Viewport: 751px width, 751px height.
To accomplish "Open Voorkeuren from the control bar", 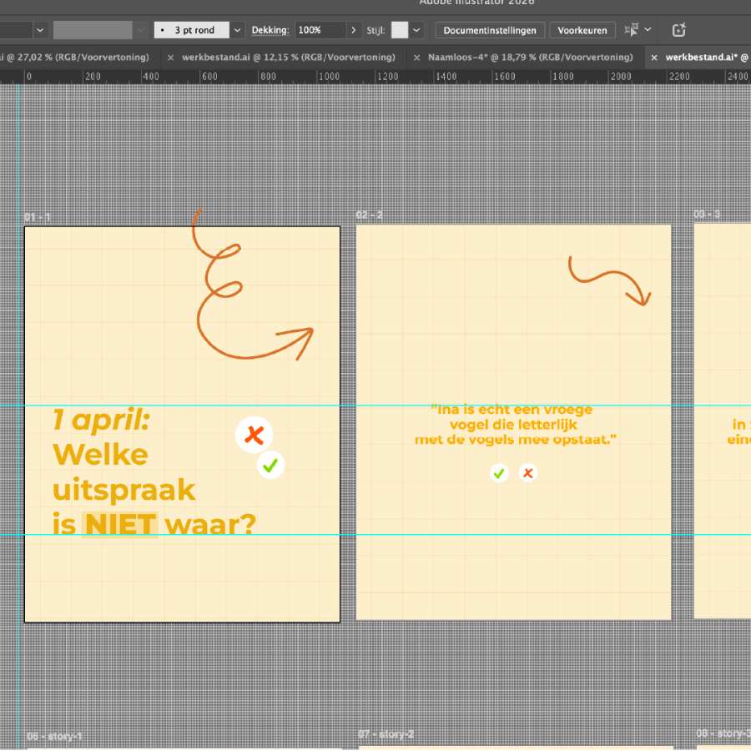I will click(x=582, y=30).
